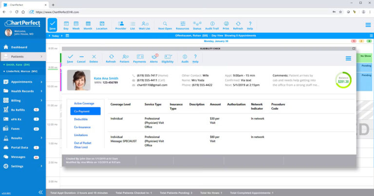
Task: Click Kate Smith's patient photo thumbnail
Action: pos(79,80)
